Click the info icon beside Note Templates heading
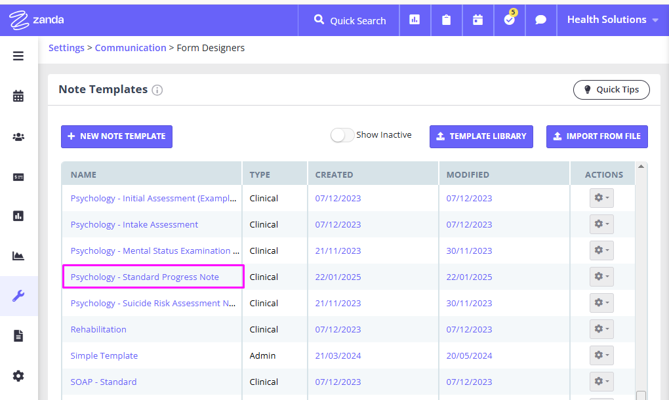The height and width of the screenshot is (400, 669). tap(157, 90)
